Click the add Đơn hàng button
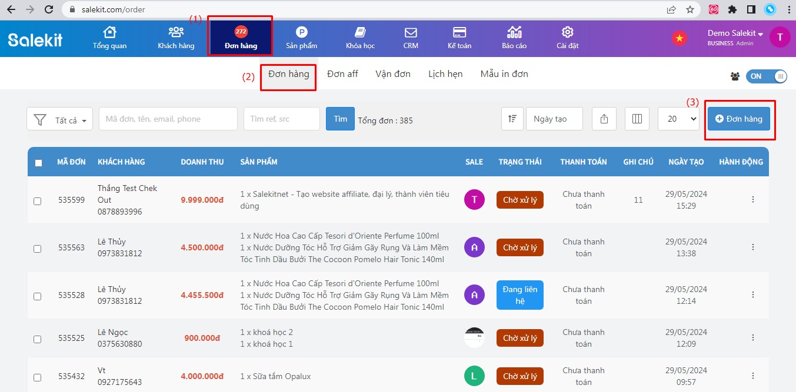 coord(738,119)
